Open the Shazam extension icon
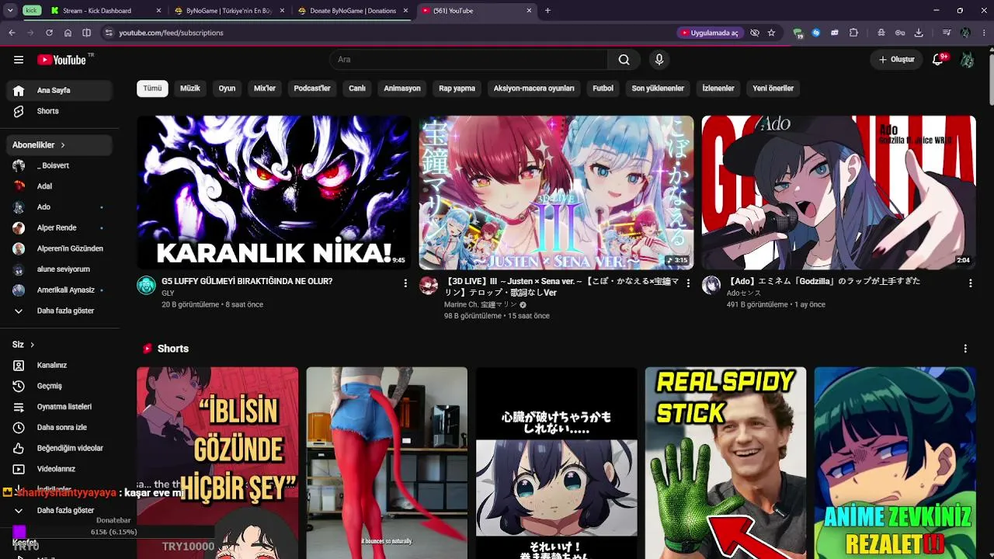 pos(816,33)
